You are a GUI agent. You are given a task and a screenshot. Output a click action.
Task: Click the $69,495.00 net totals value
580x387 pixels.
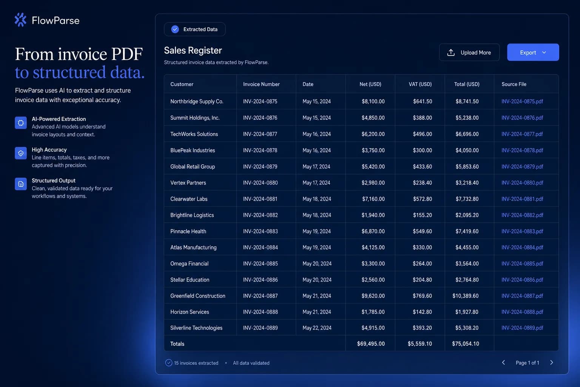371,344
